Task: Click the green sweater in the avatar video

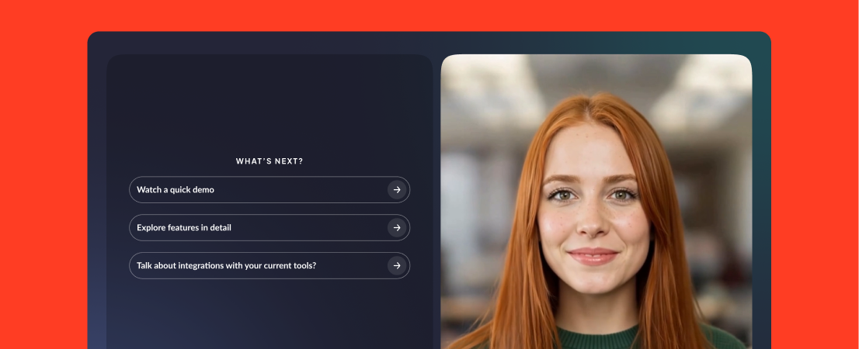Action: (597, 338)
